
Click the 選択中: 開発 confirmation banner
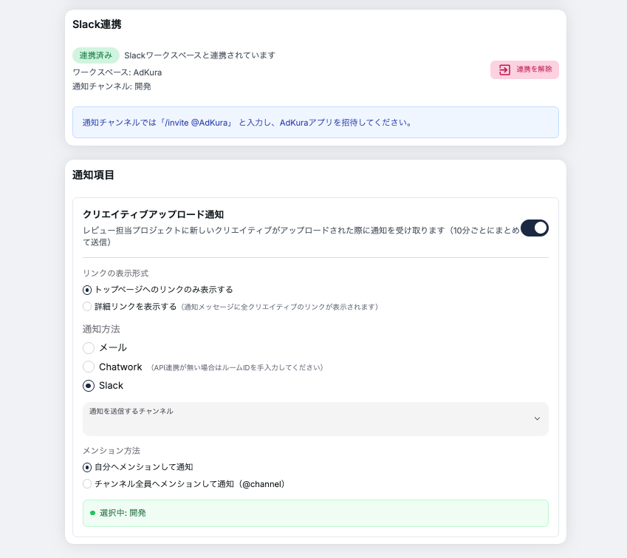(315, 513)
